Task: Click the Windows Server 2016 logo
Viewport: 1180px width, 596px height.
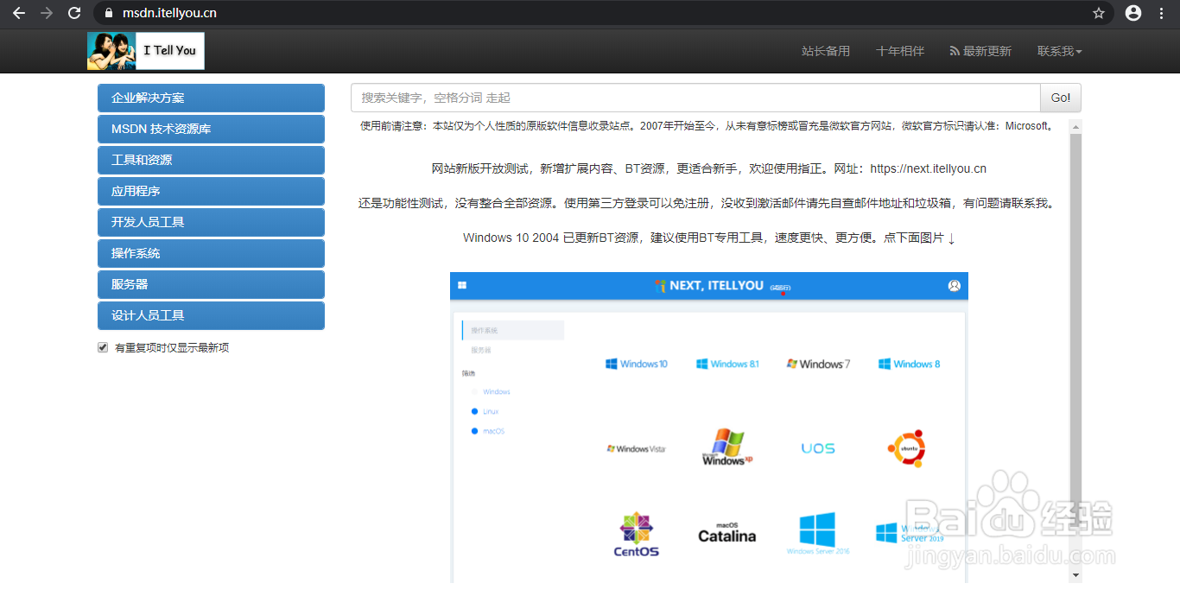Action: tap(818, 533)
